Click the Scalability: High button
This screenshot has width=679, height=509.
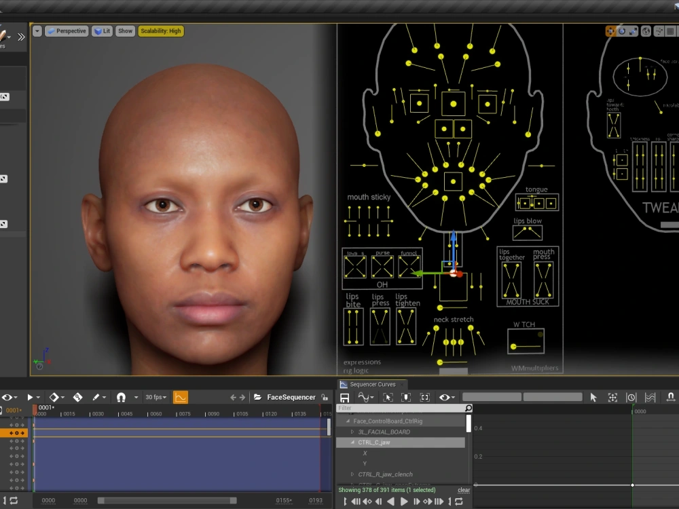coord(161,31)
